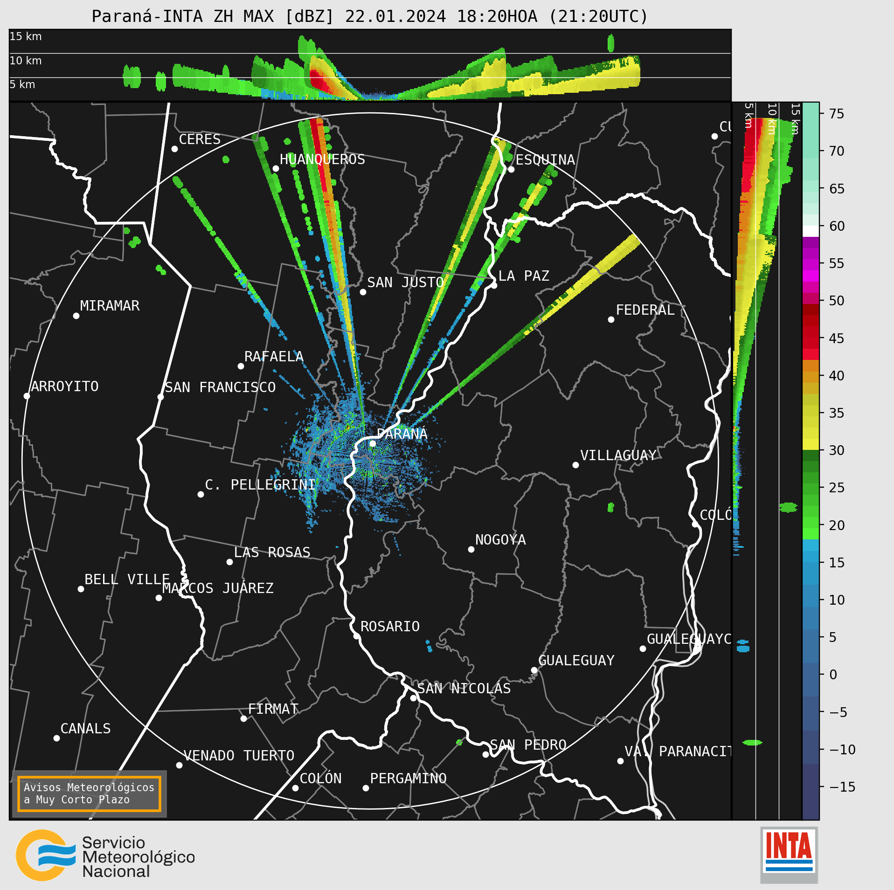
Task: Select the Nogoya city marker dot
Action: tap(471, 549)
